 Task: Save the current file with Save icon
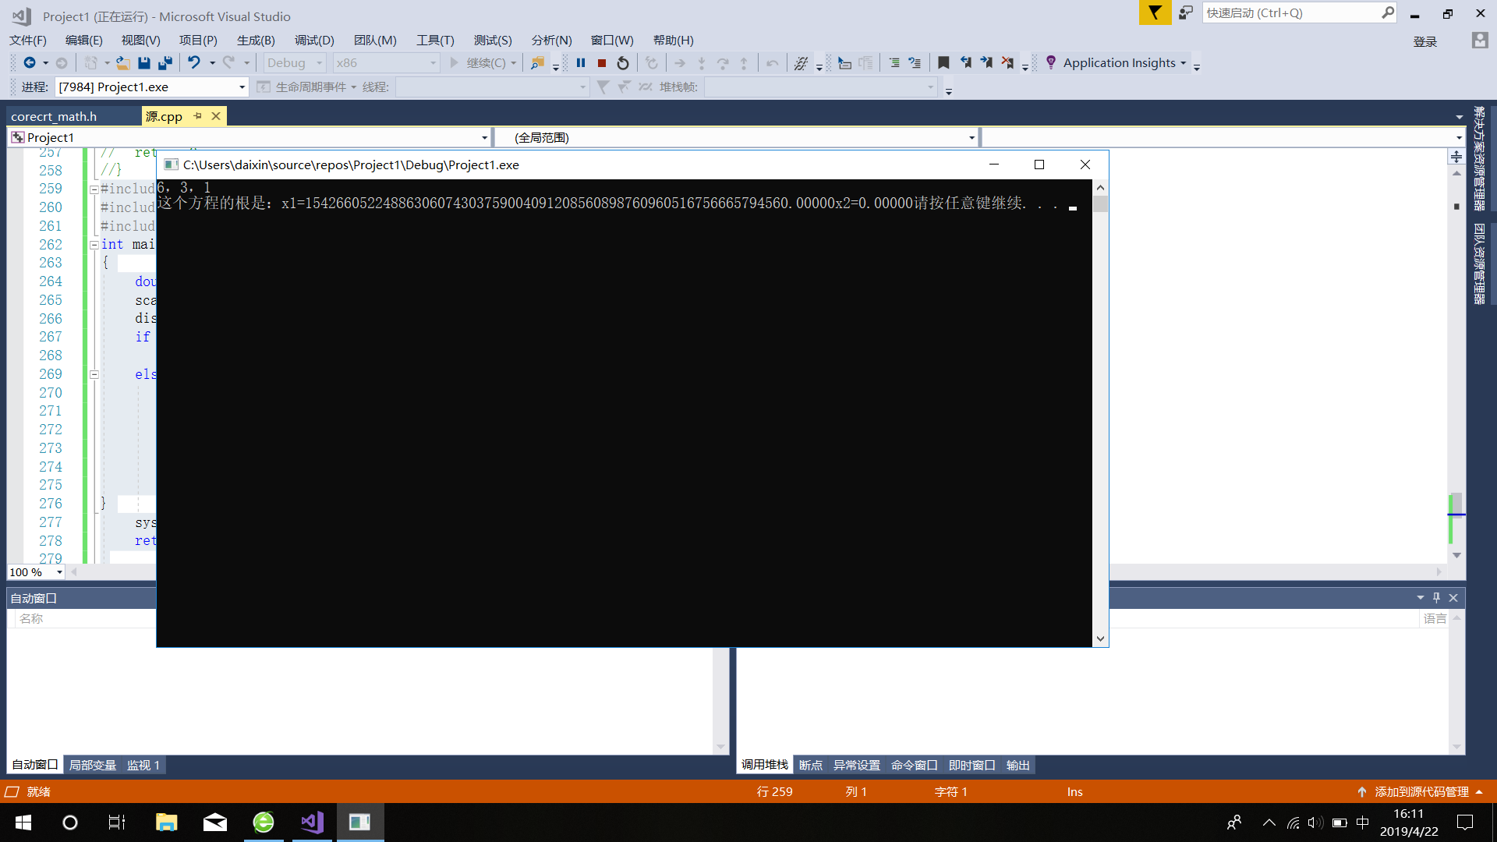(x=143, y=63)
